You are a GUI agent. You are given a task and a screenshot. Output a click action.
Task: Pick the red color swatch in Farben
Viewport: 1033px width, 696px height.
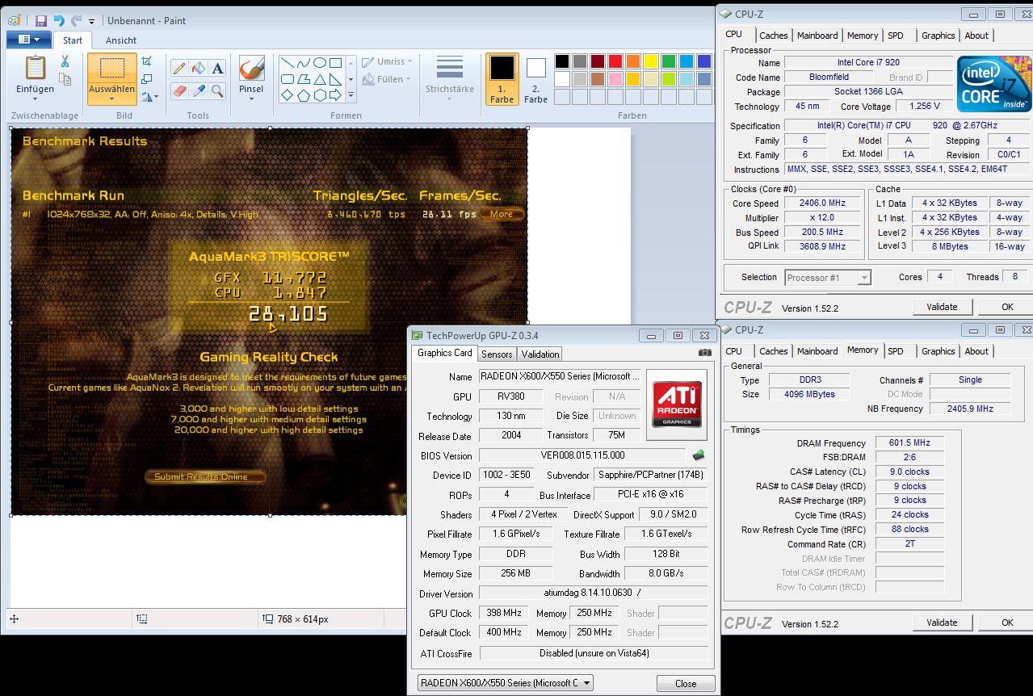tap(615, 61)
